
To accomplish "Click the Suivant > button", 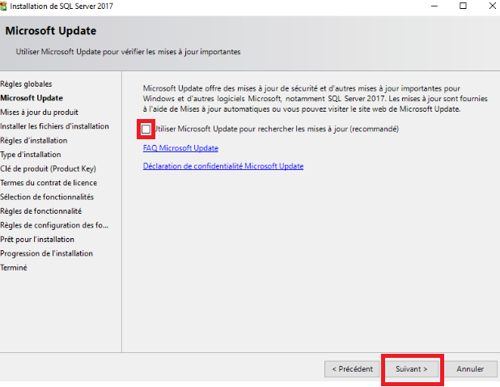I will point(411,369).
